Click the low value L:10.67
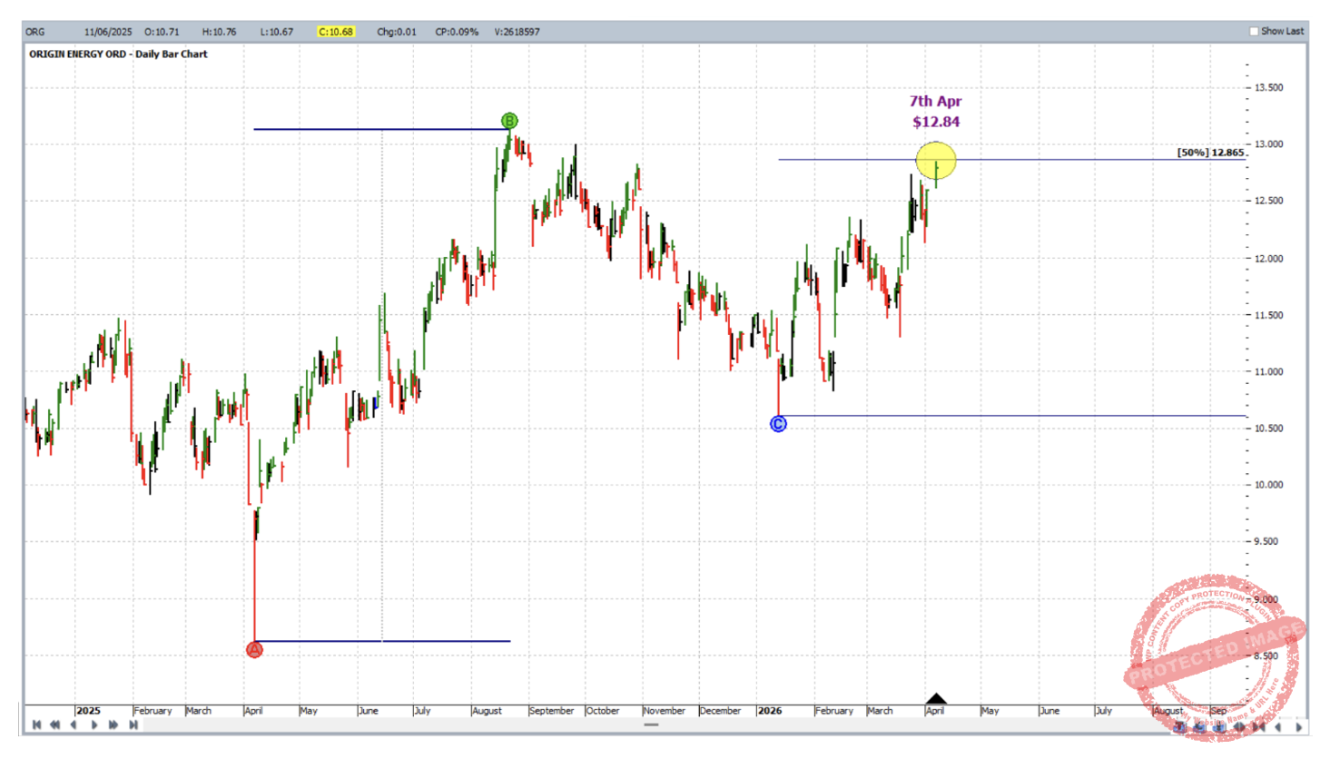The width and height of the screenshot is (1340, 759). point(277,32)
